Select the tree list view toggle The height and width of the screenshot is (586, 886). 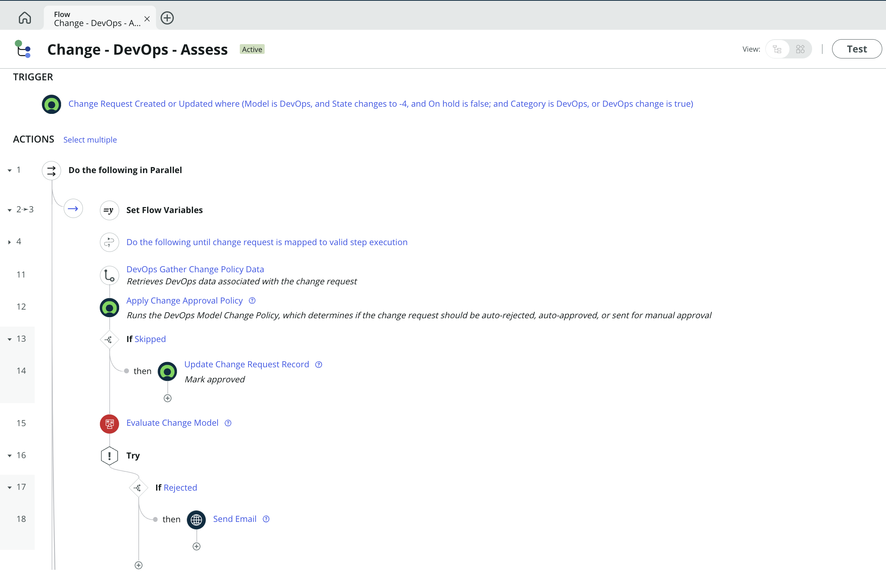pos(777,49)
